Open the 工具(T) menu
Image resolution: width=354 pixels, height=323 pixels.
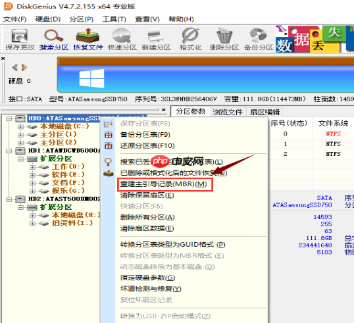pyautogui.click(x=114, y=19)
